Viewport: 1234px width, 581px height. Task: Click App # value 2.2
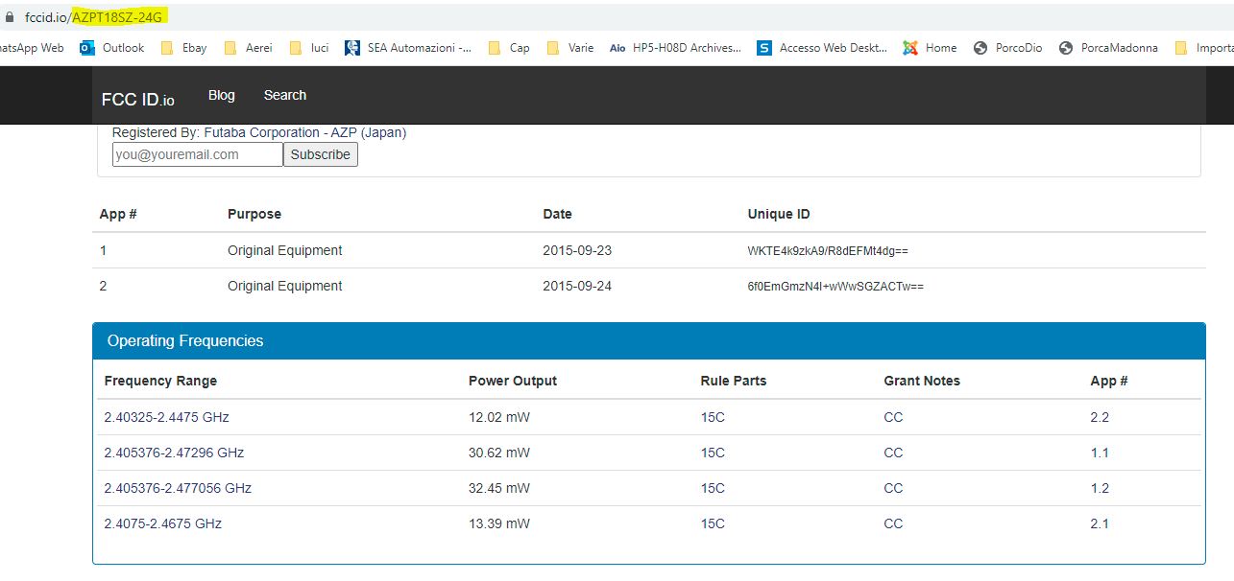pyautogui.click(x=1100, y=417)
